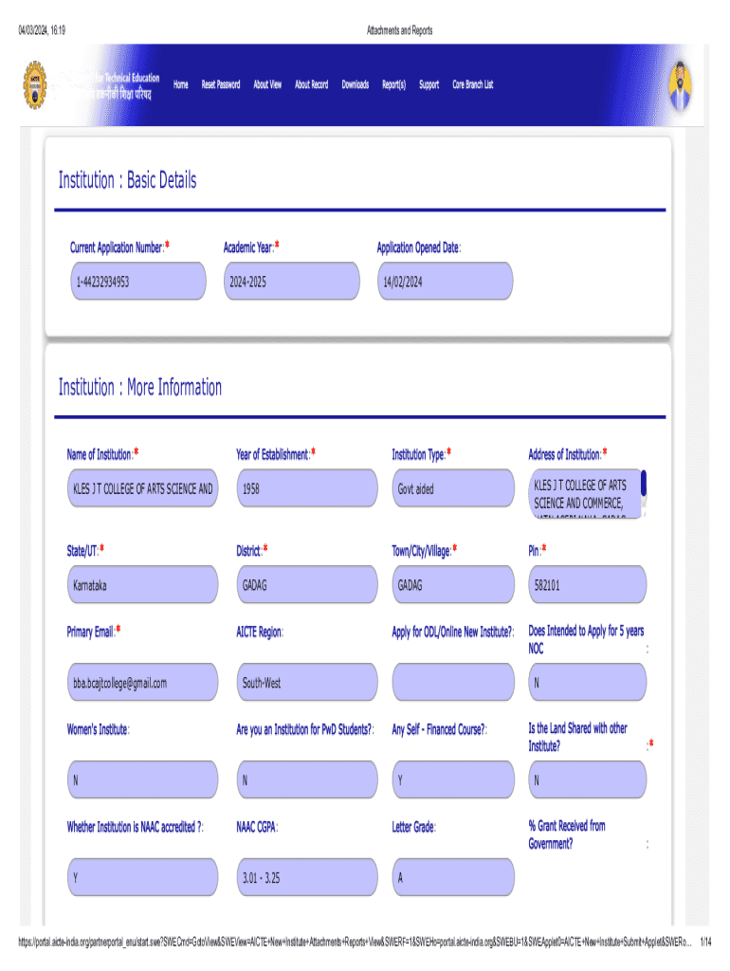Click the Current Application Number field
Screen dimensions: 730x971
[137, 282]
